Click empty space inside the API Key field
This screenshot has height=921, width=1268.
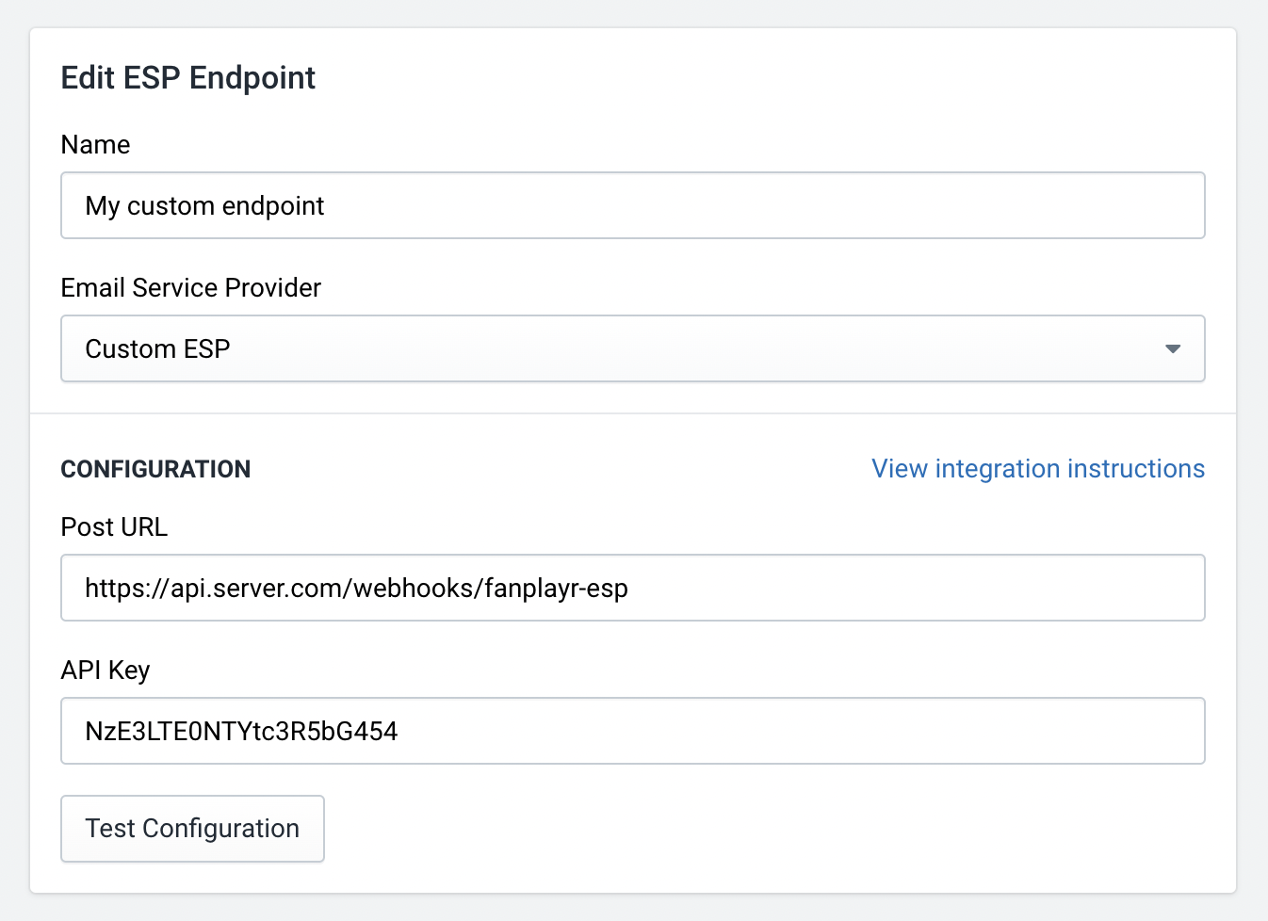point(801,731)
